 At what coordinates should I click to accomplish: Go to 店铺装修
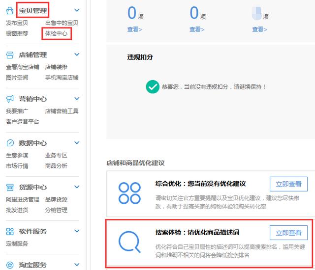[x=56, y=67]
